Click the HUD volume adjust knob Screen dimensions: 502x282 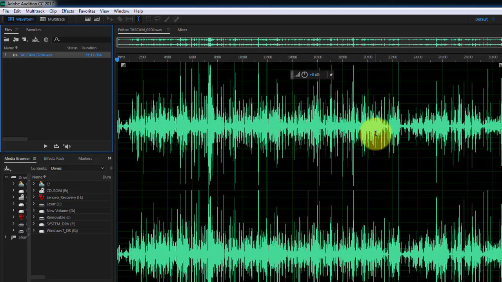305,75
